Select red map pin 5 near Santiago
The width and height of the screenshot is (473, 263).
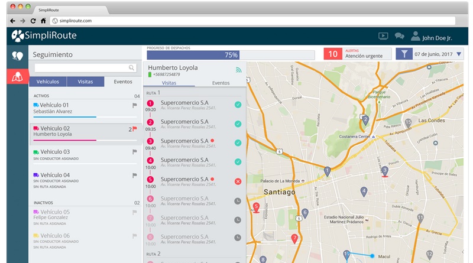tap(256, 208)
